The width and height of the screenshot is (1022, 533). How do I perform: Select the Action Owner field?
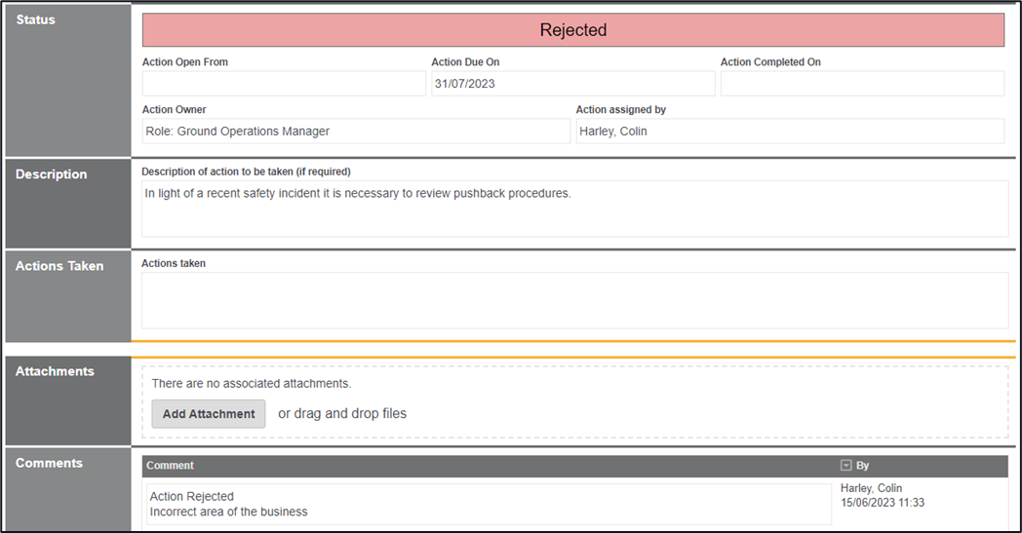pyautogui.click(x=356, y=132)
